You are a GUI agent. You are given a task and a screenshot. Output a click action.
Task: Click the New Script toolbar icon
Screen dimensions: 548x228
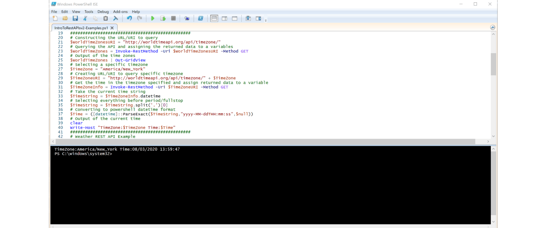pyautogui.click(x=55, y=18)
